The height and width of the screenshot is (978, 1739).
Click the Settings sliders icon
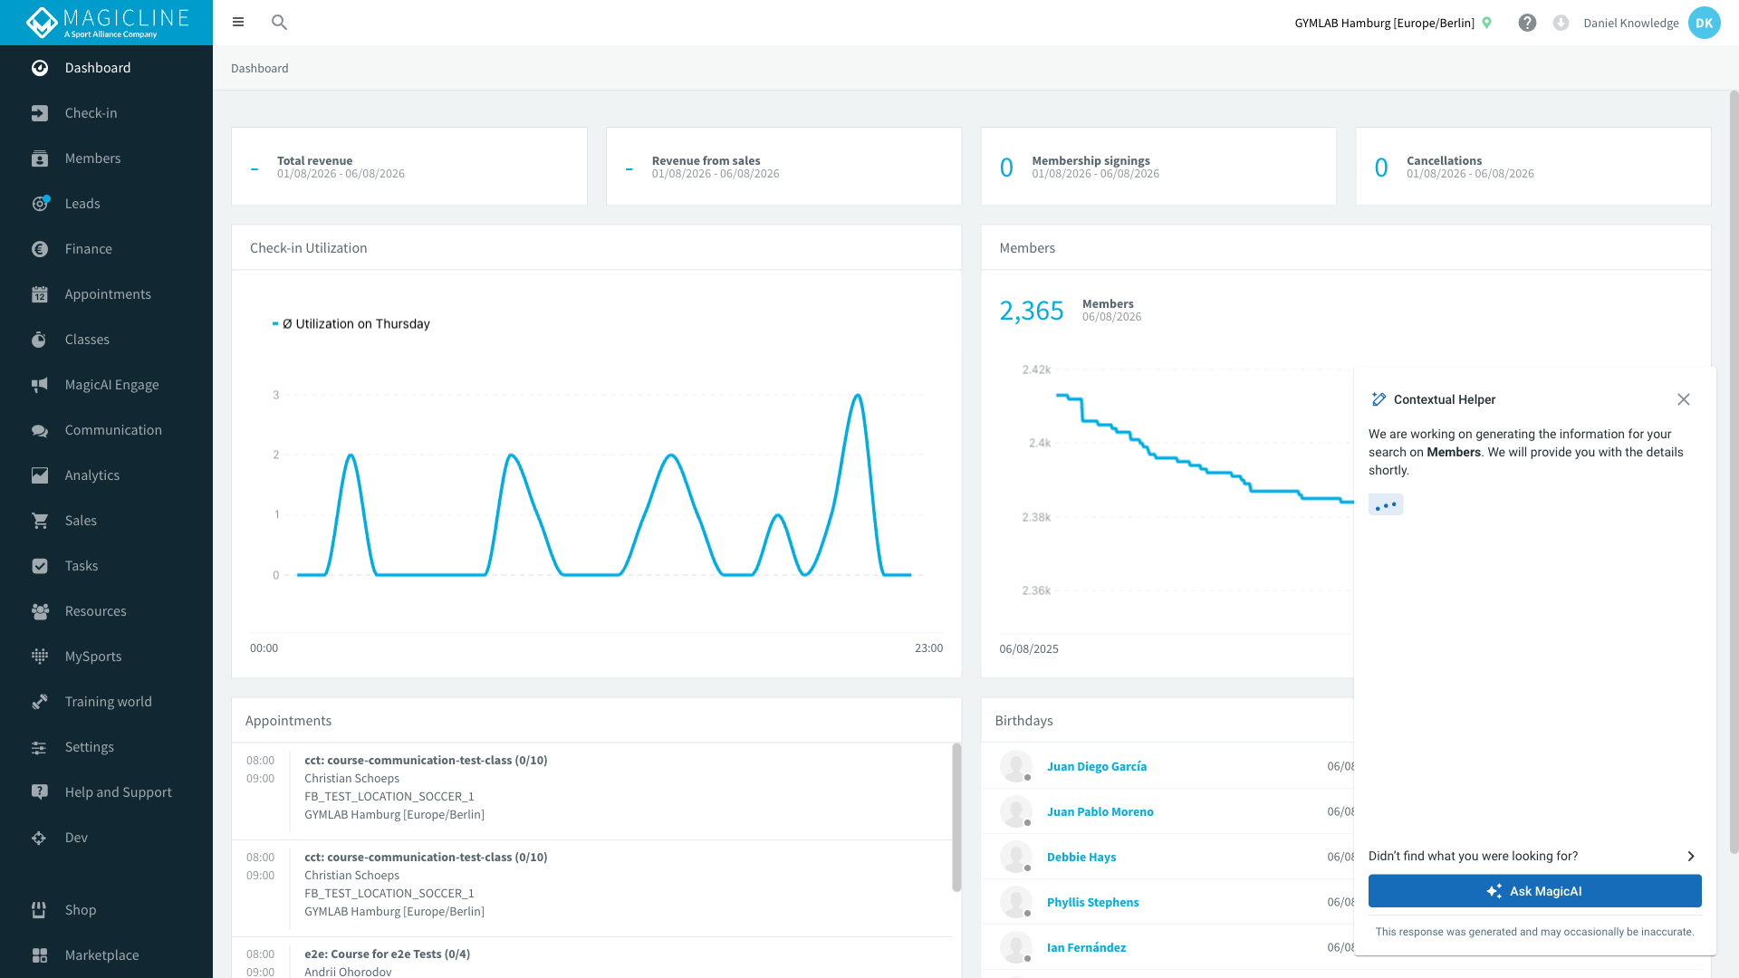(x=40, y=747)
